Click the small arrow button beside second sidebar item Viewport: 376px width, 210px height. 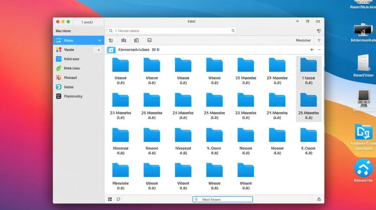98,50
